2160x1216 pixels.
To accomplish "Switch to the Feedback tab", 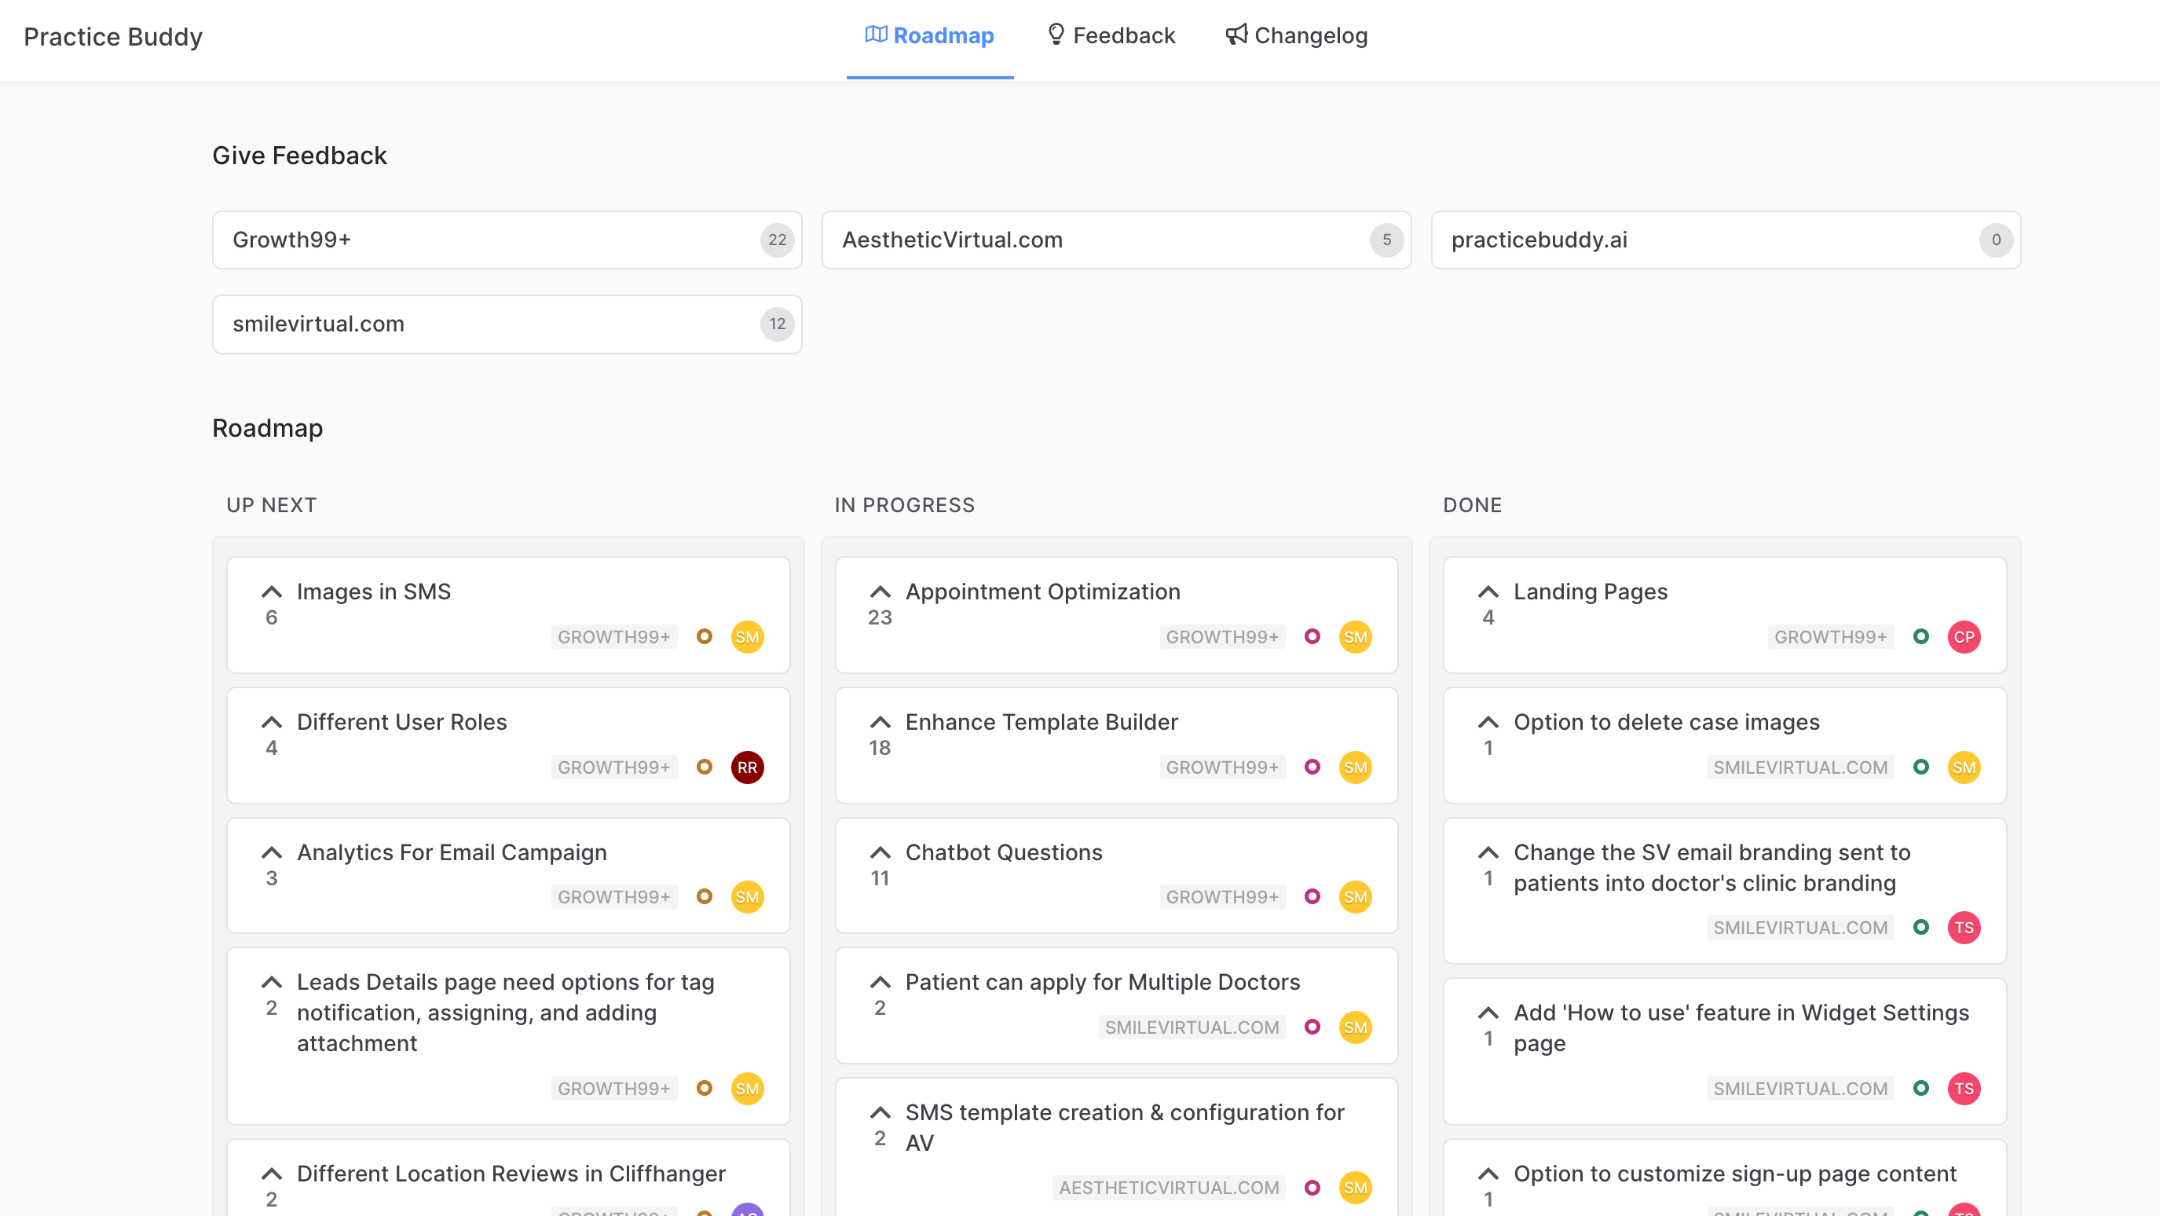I will (1110, 35).
